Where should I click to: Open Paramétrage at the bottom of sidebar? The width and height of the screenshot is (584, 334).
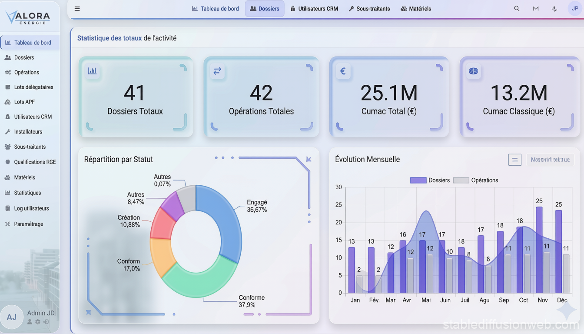pos(29,224)
